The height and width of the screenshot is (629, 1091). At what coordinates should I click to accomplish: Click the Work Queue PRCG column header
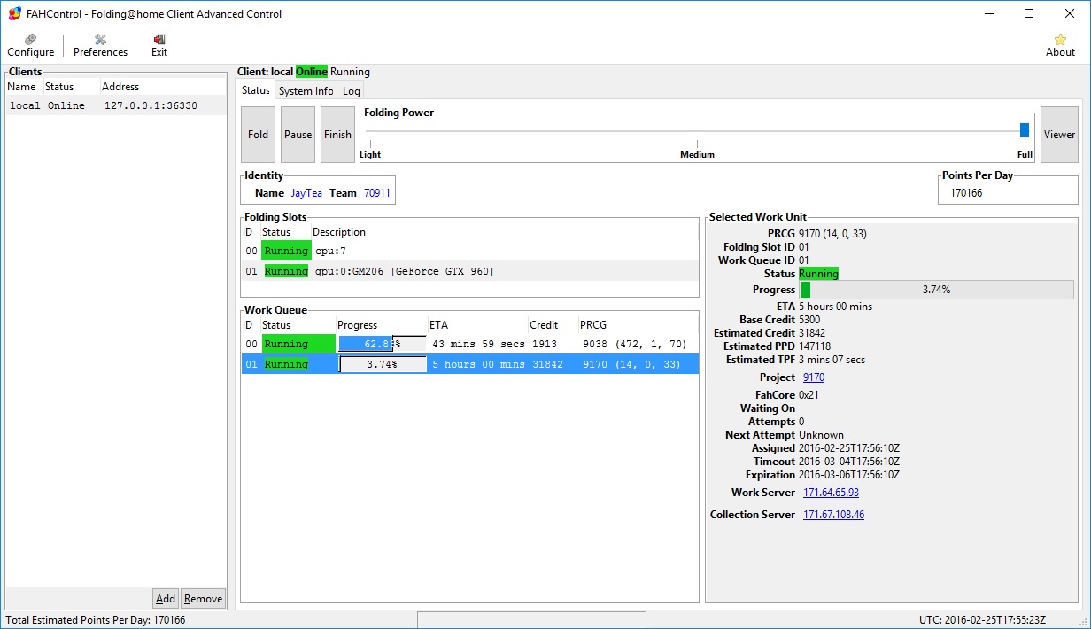pyautogui.click(x=638, y=325)
